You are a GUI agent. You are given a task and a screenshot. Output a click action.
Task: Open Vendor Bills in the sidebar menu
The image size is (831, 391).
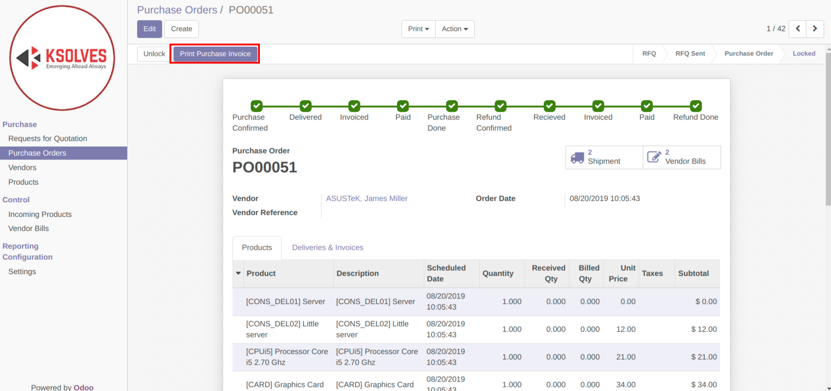[x=29, y=228]
